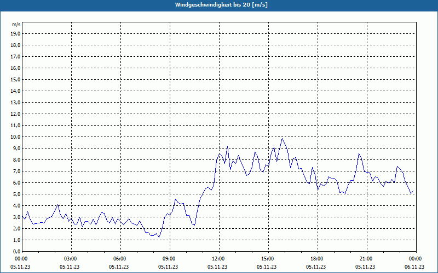Click the 19,0 y-axis label

click(15, 34)
